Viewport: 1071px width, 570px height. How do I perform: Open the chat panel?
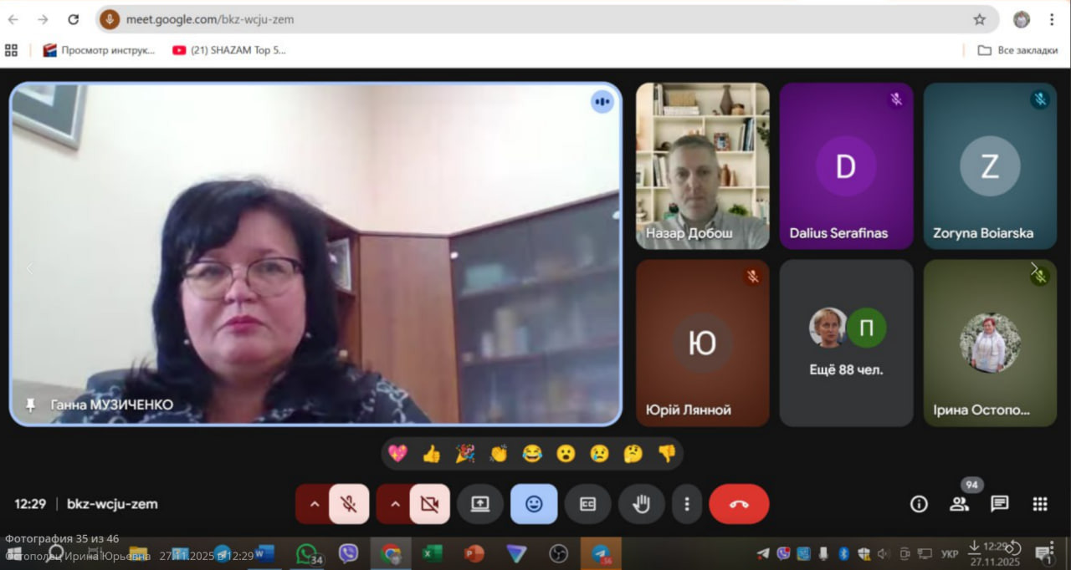click(x=999, y=504)
